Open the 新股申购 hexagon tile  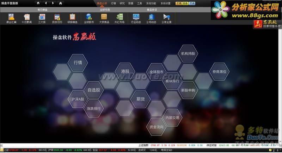188,90
